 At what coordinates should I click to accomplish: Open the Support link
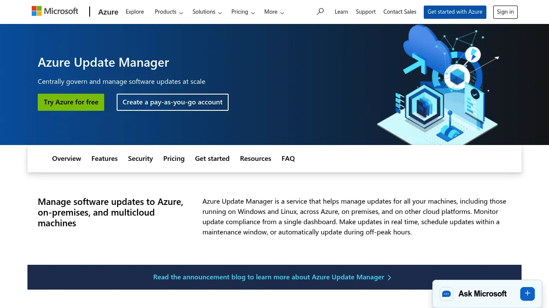point(366,12)
